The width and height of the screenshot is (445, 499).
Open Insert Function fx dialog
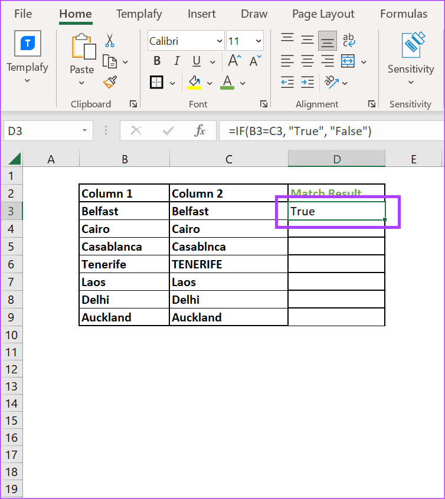[199, 130]
